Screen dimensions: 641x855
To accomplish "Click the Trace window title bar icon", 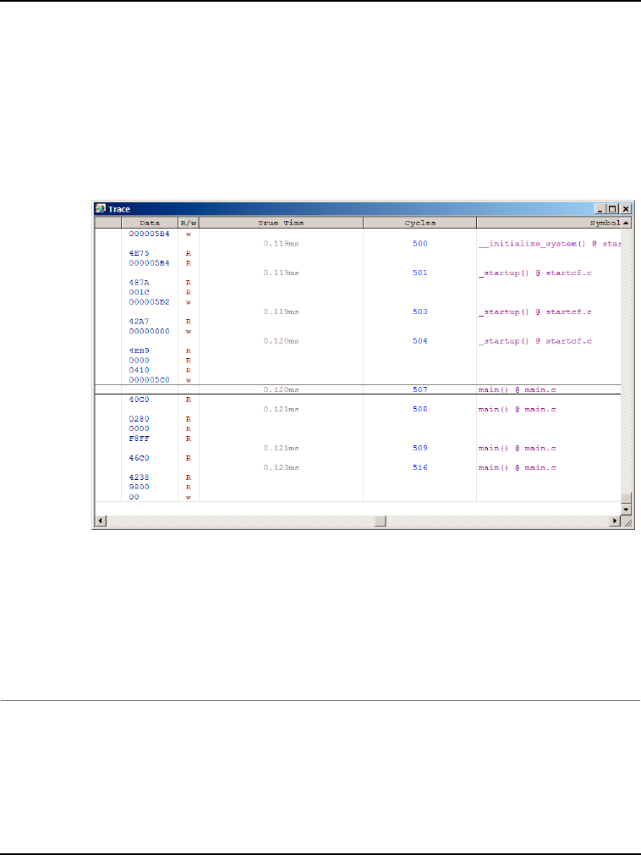I will [100, 209].
